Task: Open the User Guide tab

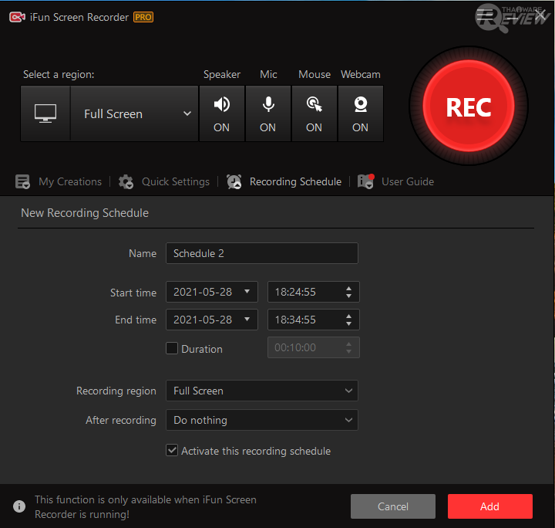Action: [408, 181]
